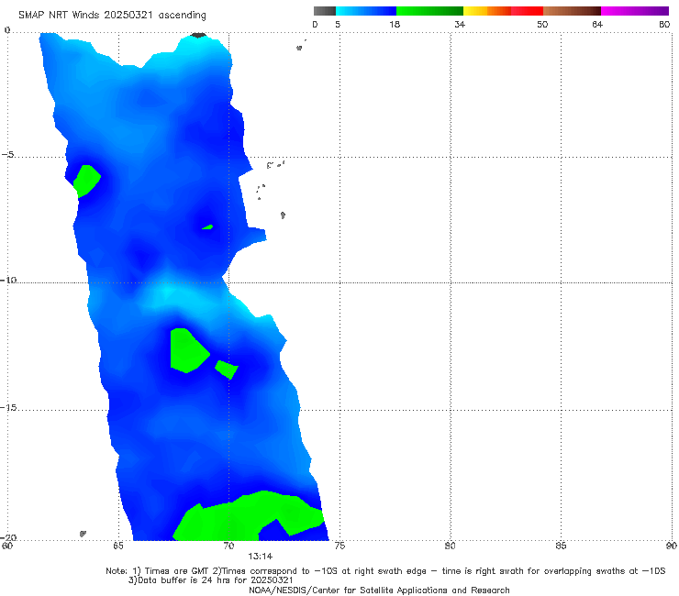Click the green wind patch on the swath's west edge

coord(86,181)
